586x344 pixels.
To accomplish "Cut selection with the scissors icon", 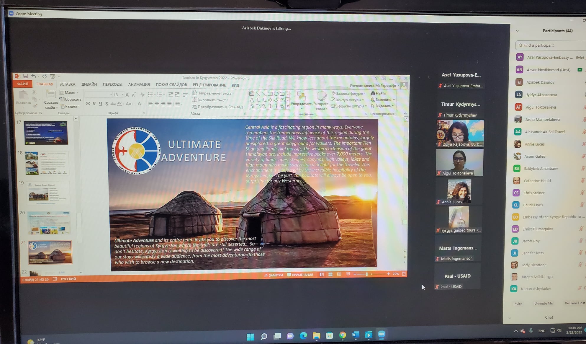I will (34, 92).
